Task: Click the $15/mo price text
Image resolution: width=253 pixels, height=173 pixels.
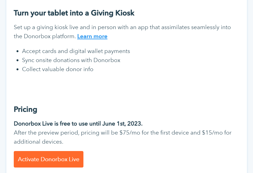Action: [x=214, y=133]
